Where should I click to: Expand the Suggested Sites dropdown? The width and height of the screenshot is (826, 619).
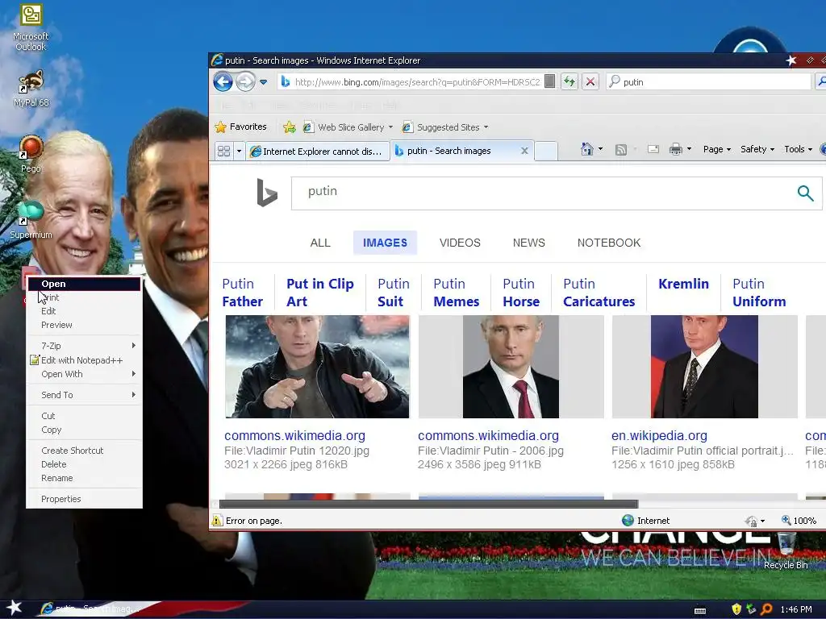486,127
